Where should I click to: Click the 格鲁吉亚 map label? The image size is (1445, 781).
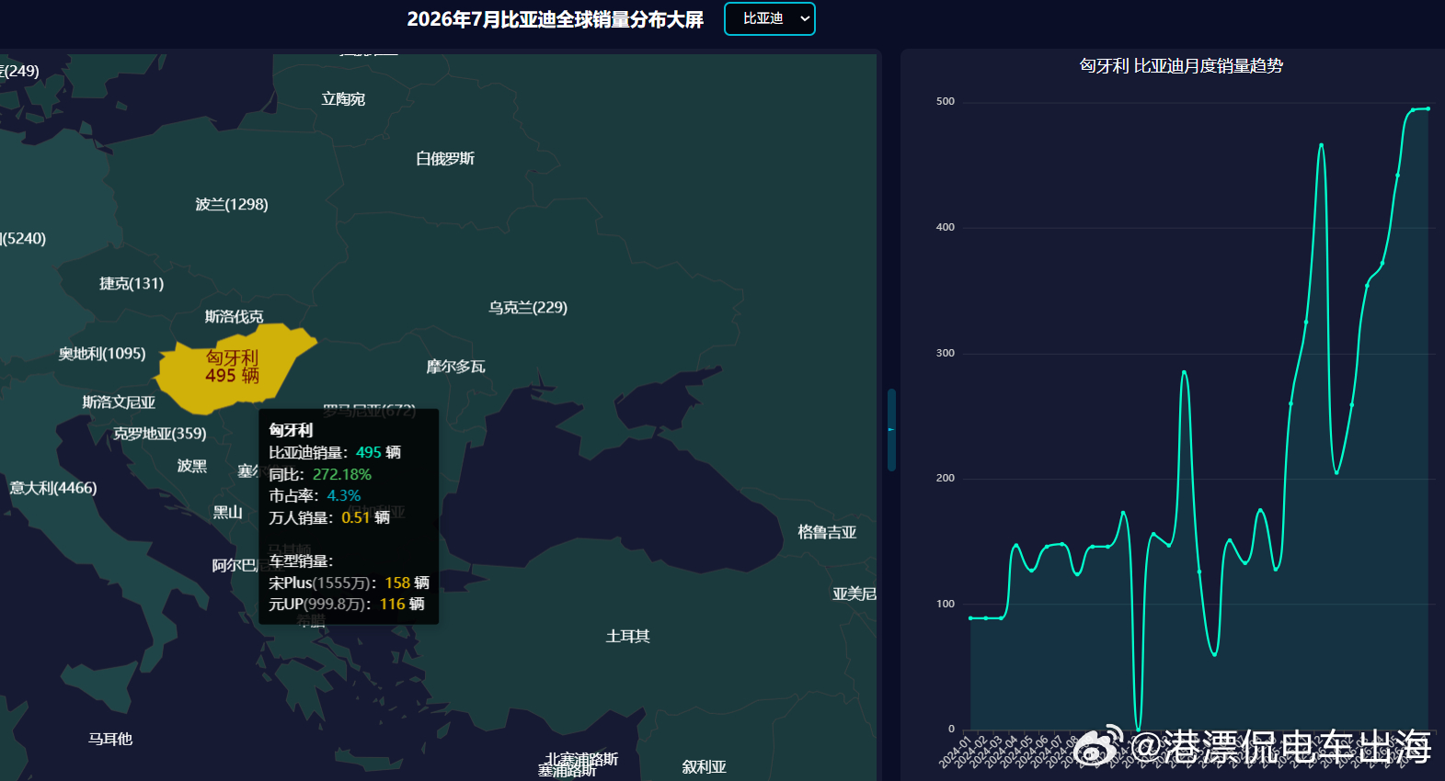point(827,532)
